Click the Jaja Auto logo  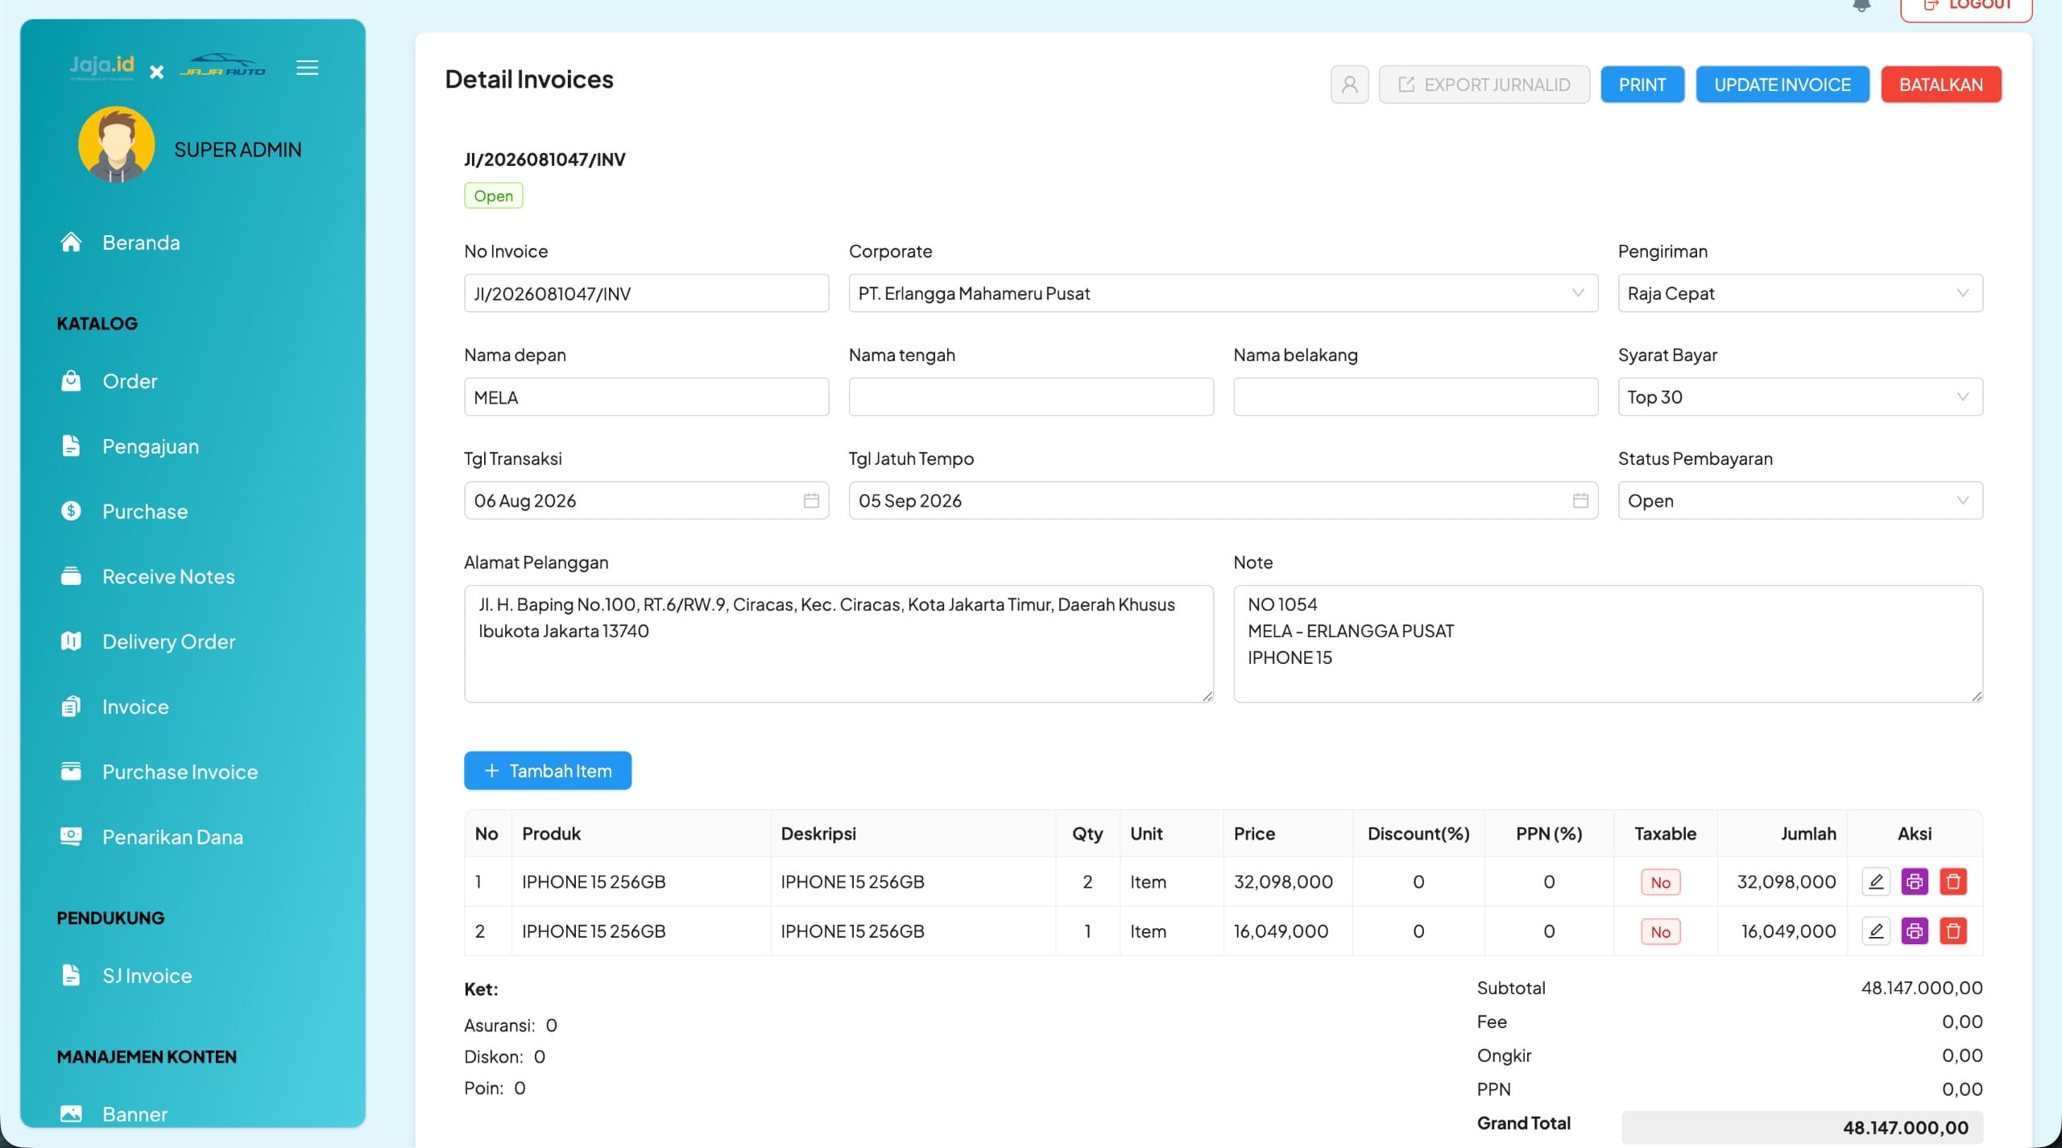point(222,65)
